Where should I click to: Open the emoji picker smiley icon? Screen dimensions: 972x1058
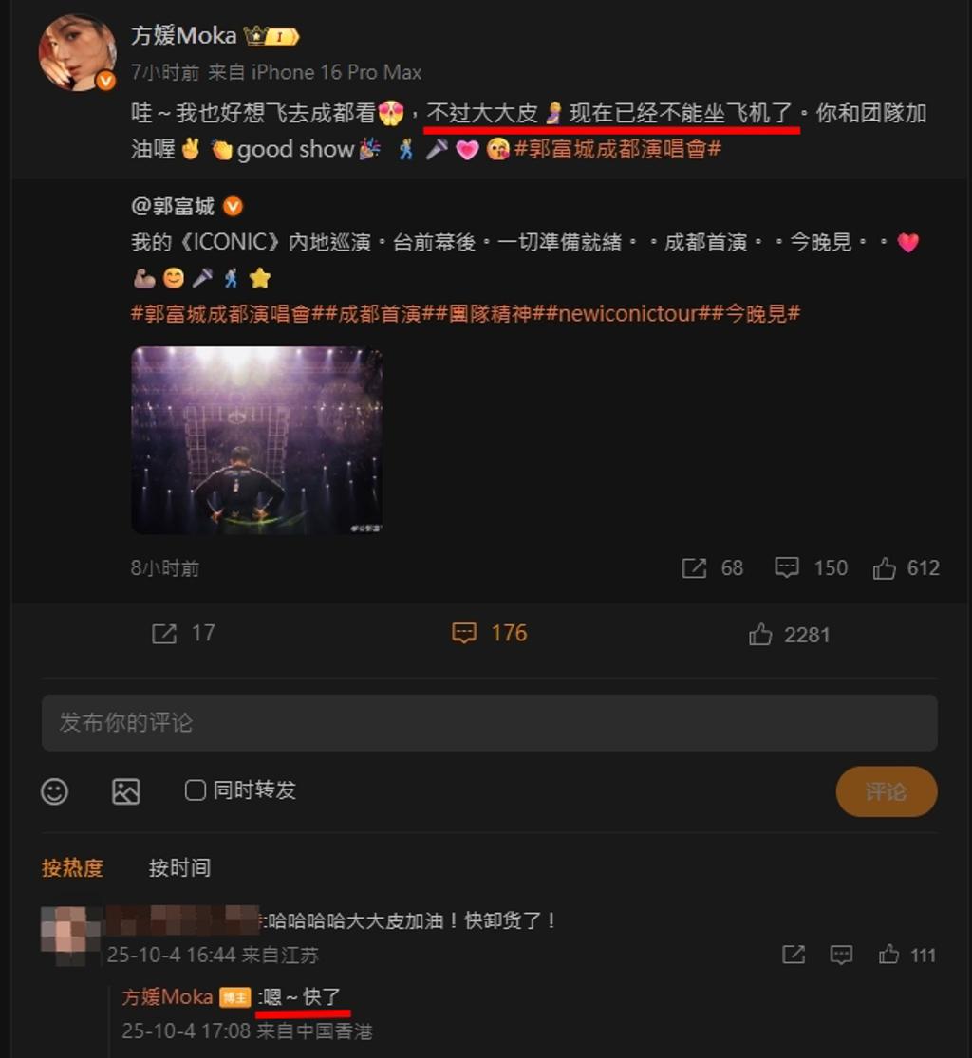point(55,790)
